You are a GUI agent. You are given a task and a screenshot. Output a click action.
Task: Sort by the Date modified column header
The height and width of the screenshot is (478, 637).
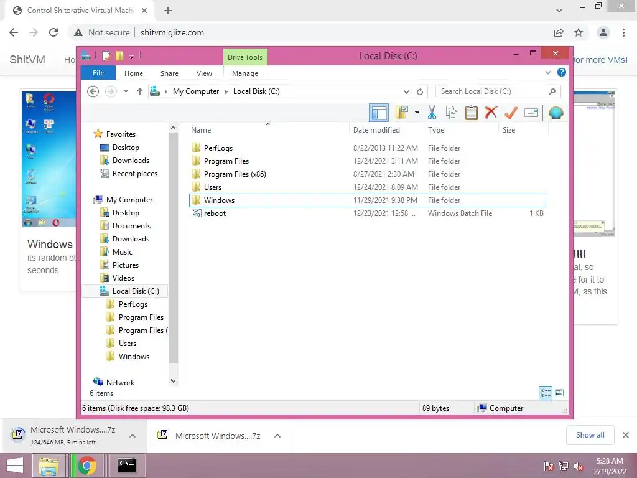386,130
